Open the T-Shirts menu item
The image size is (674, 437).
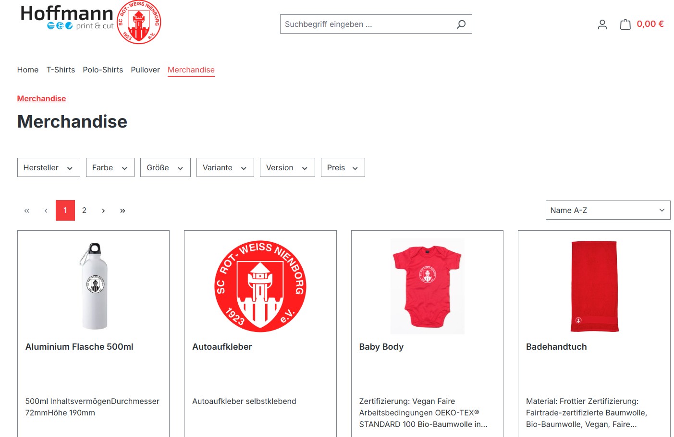point(61,70)
